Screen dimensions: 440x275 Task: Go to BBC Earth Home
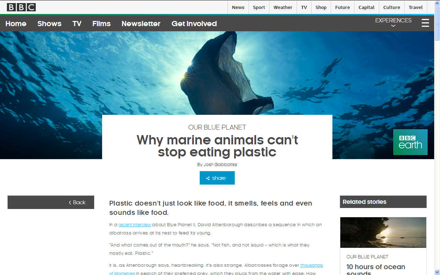tap(16, 23)
